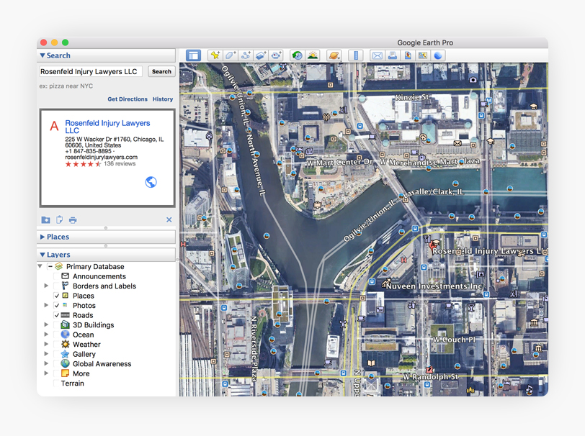Click the Add Placemark pushpin icon

coord(215,55)
